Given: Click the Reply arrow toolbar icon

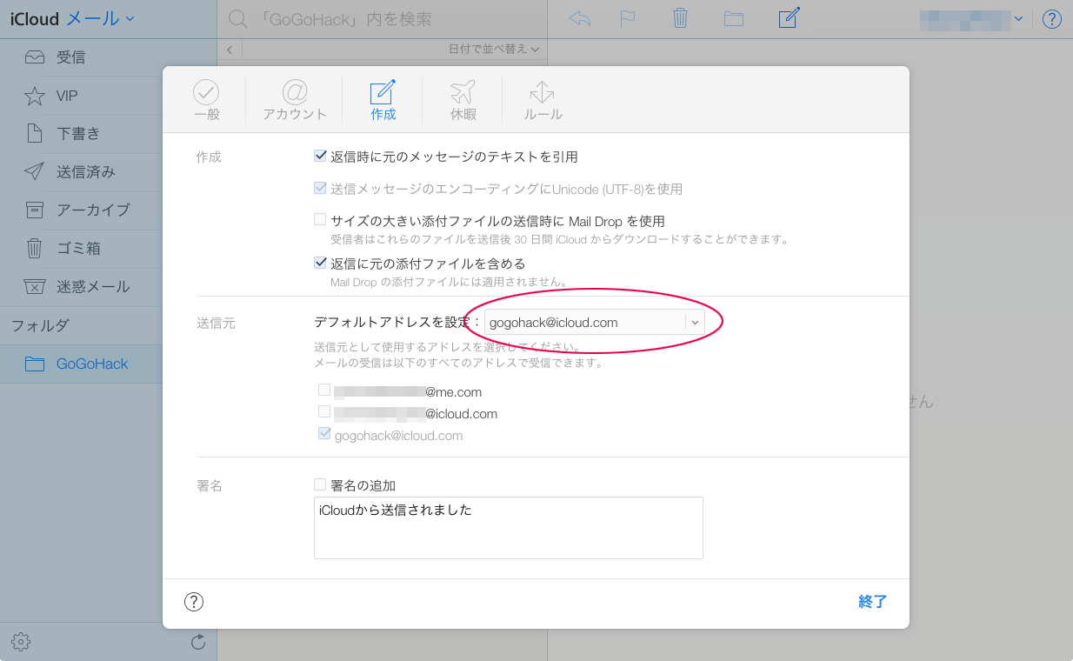Looking at the screenshot, I should click(579, 18).
